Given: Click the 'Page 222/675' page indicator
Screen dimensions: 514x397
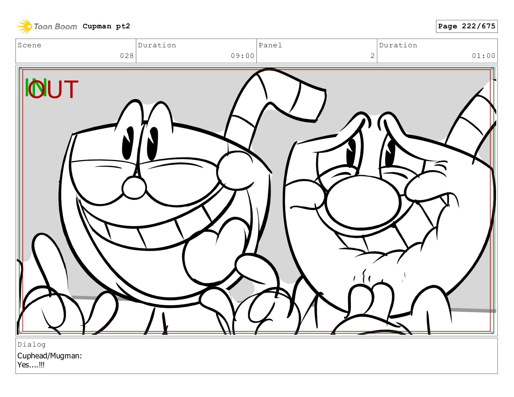Looking at the screenshot, I should 466,26.
